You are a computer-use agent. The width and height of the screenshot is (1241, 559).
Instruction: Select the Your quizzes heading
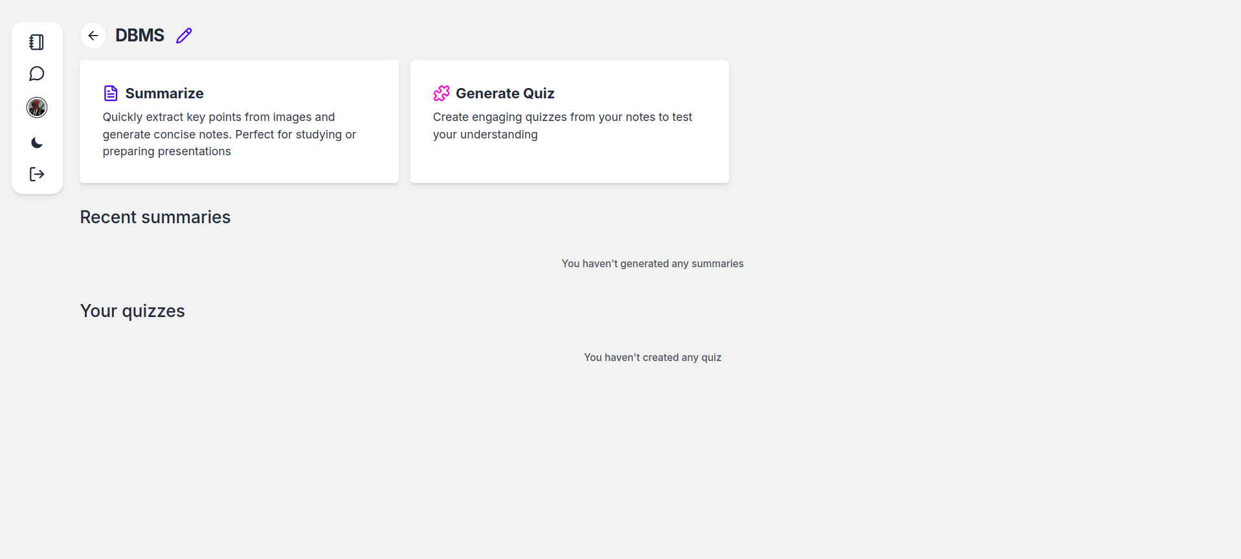coord(132,311)
